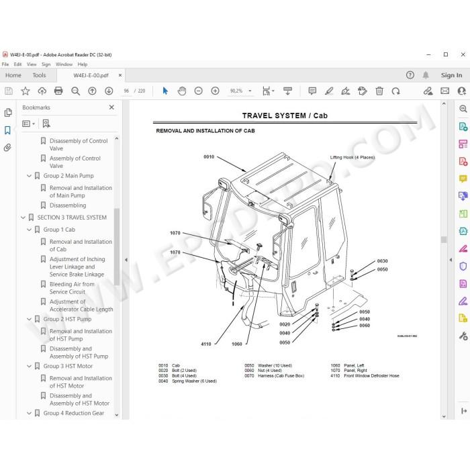
Task: Open Disassembly and Assembly of HST Pump bookmark
Action: tap(79, 352)
